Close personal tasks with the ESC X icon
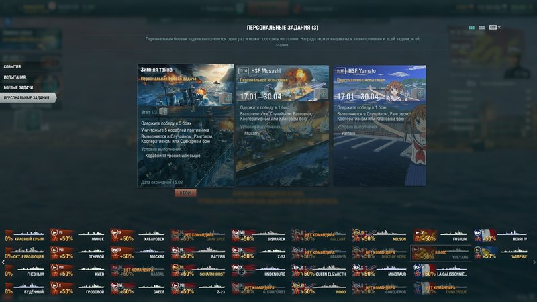This screenshot has height=302, width=537. click(x=495, y=27)
